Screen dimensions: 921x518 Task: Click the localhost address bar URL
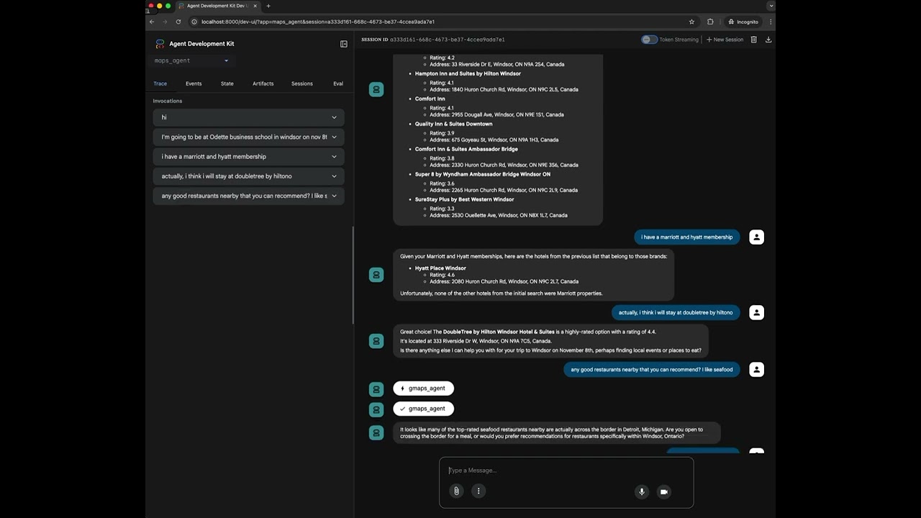318,22
